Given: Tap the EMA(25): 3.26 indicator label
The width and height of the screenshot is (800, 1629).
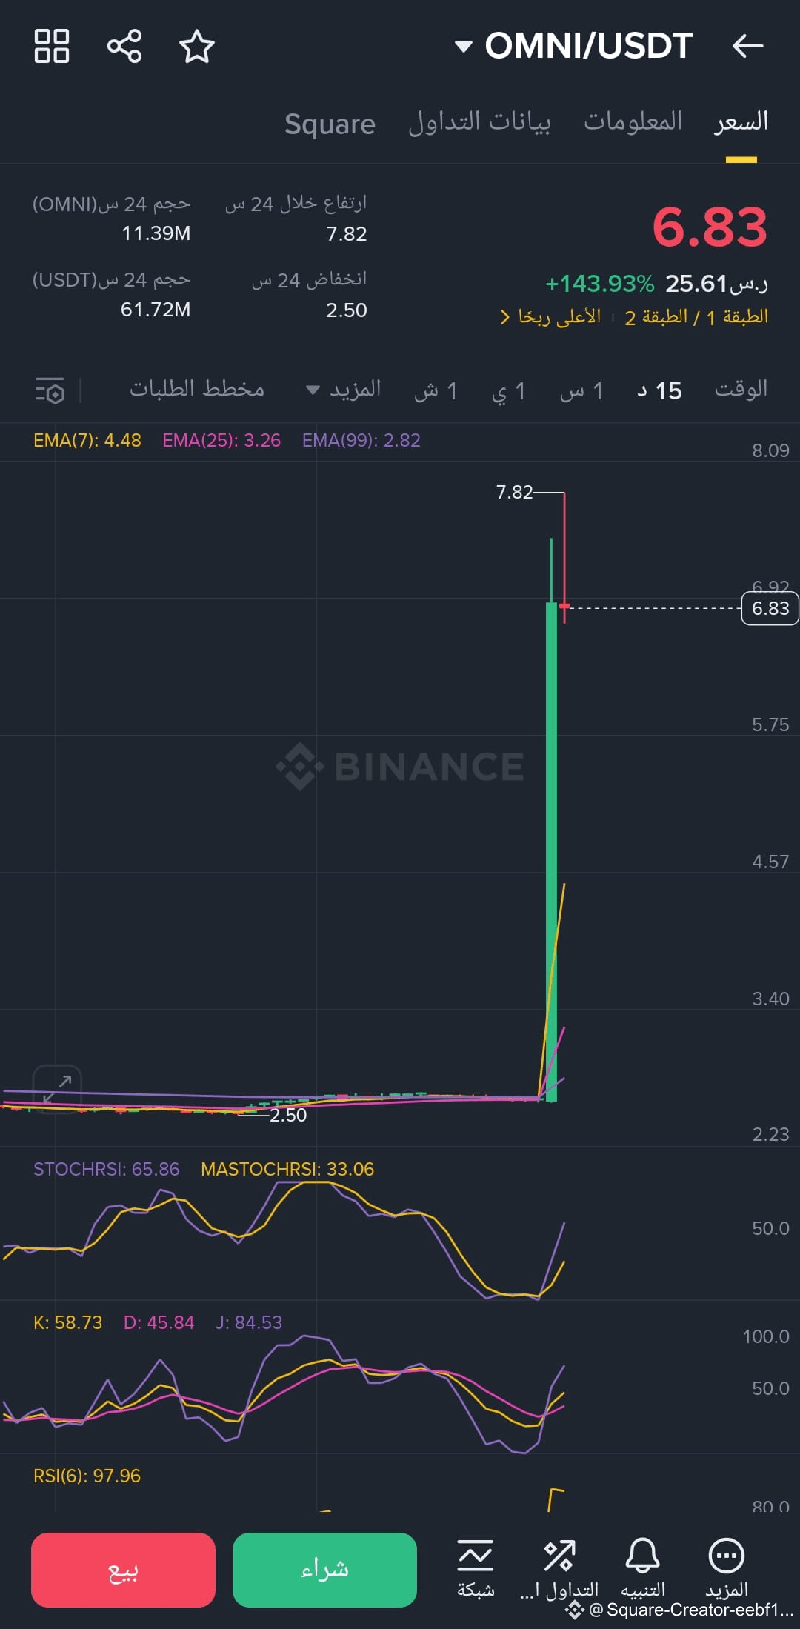Looking at the screenshot, I should tap(221, 440).
